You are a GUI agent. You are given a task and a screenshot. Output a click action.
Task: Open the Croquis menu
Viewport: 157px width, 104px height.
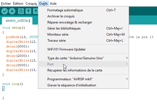click(31, 4)
